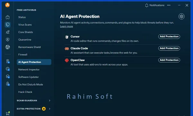The height and width of the screenshot is (116, 193).
Task: Add Protection for Cursor
Action: (x=169, y=37)
